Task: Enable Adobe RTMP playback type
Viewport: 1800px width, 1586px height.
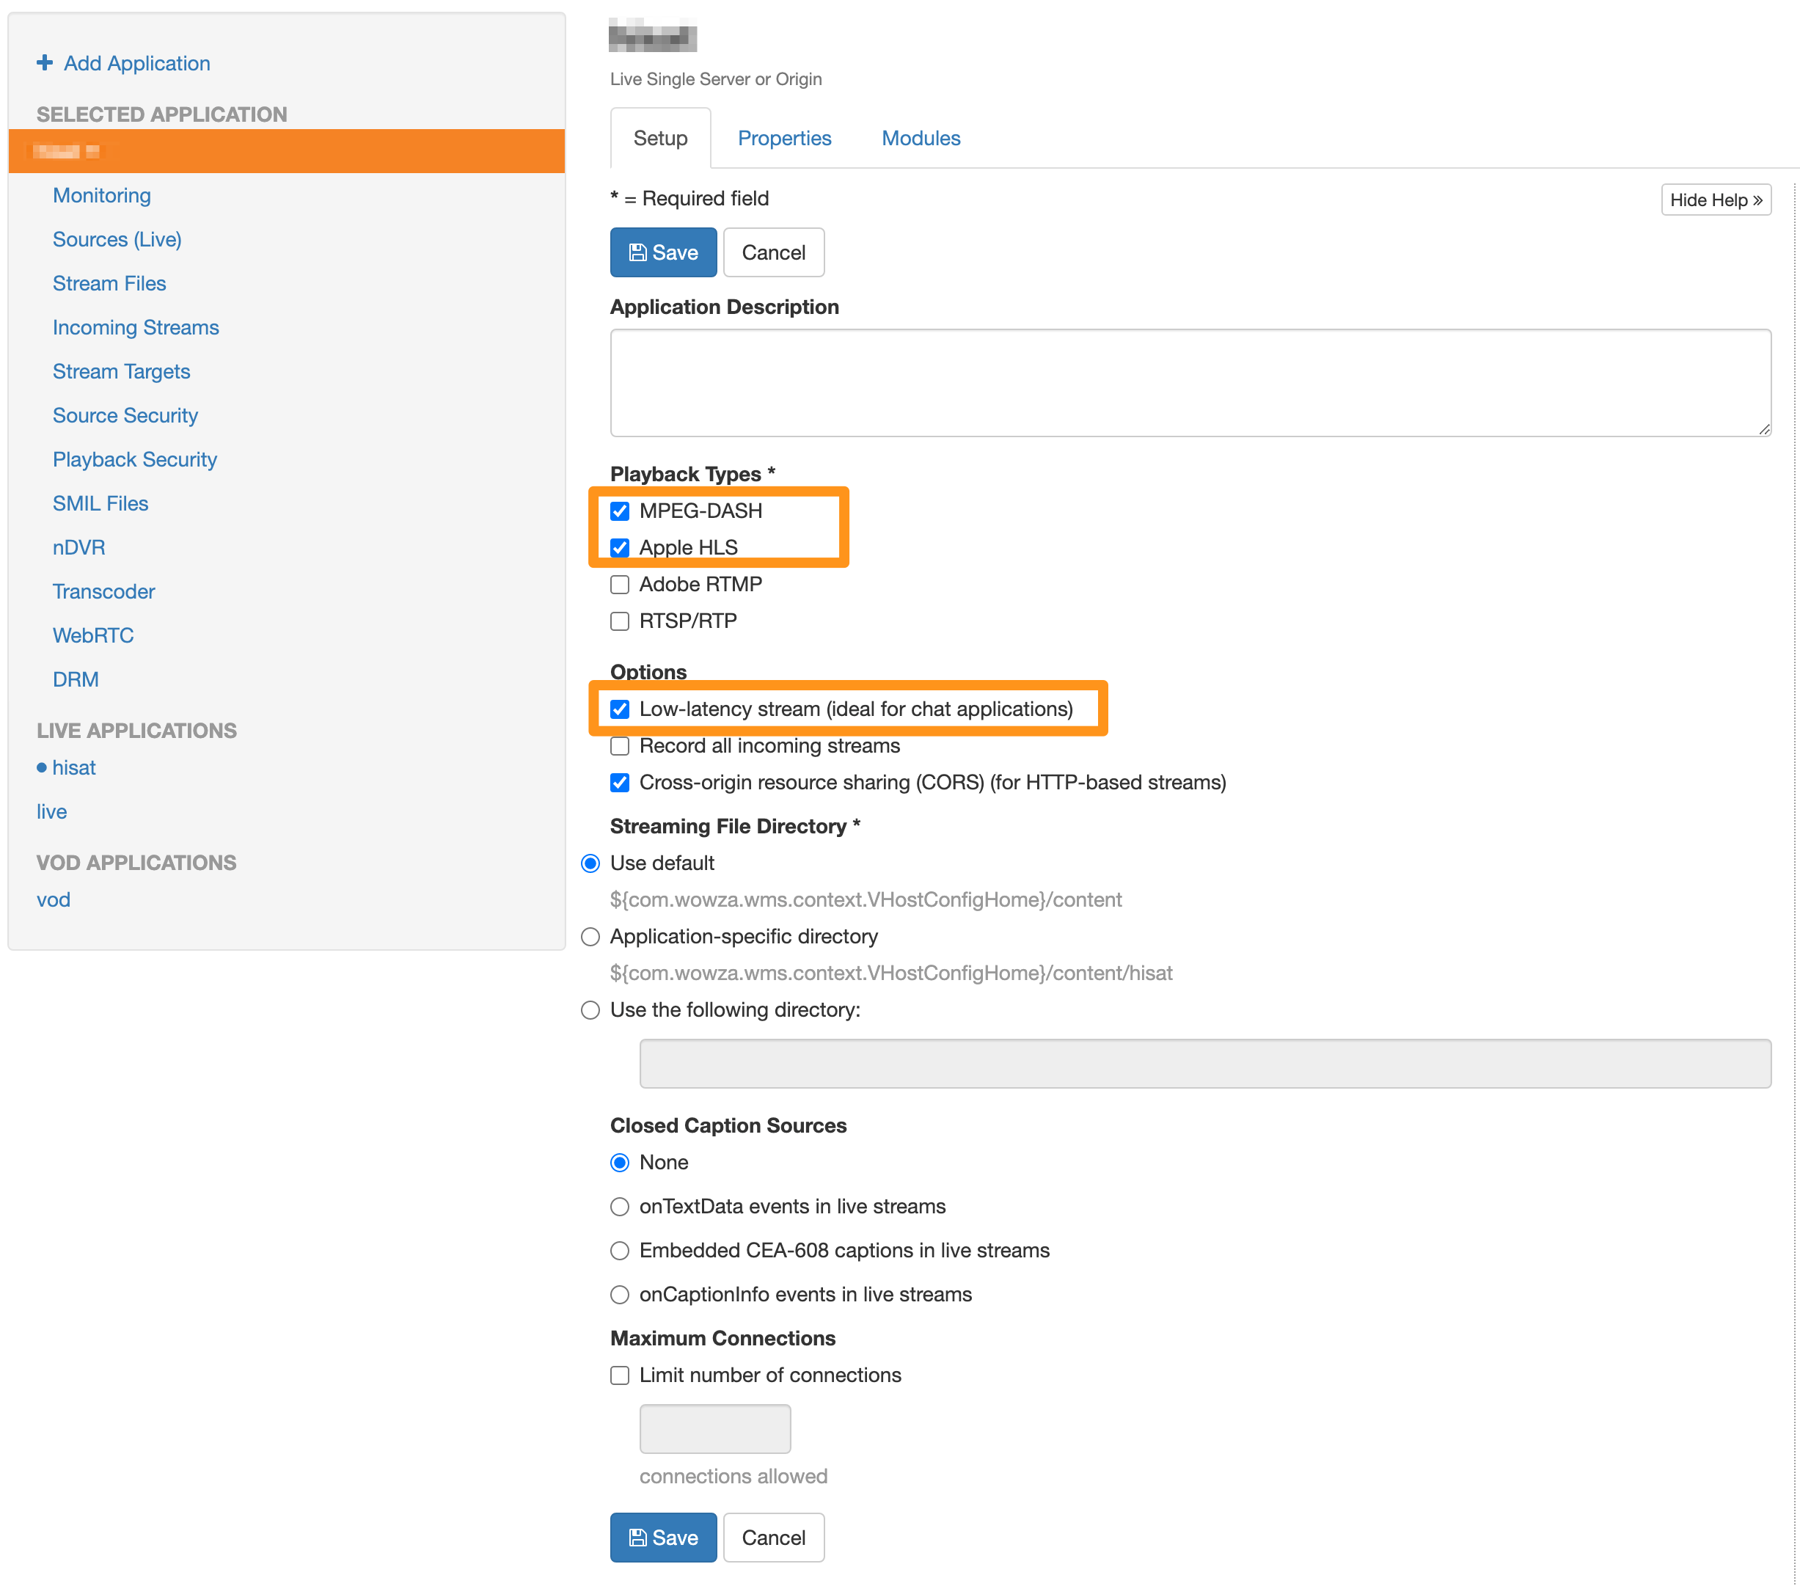Action: [620, 585]
